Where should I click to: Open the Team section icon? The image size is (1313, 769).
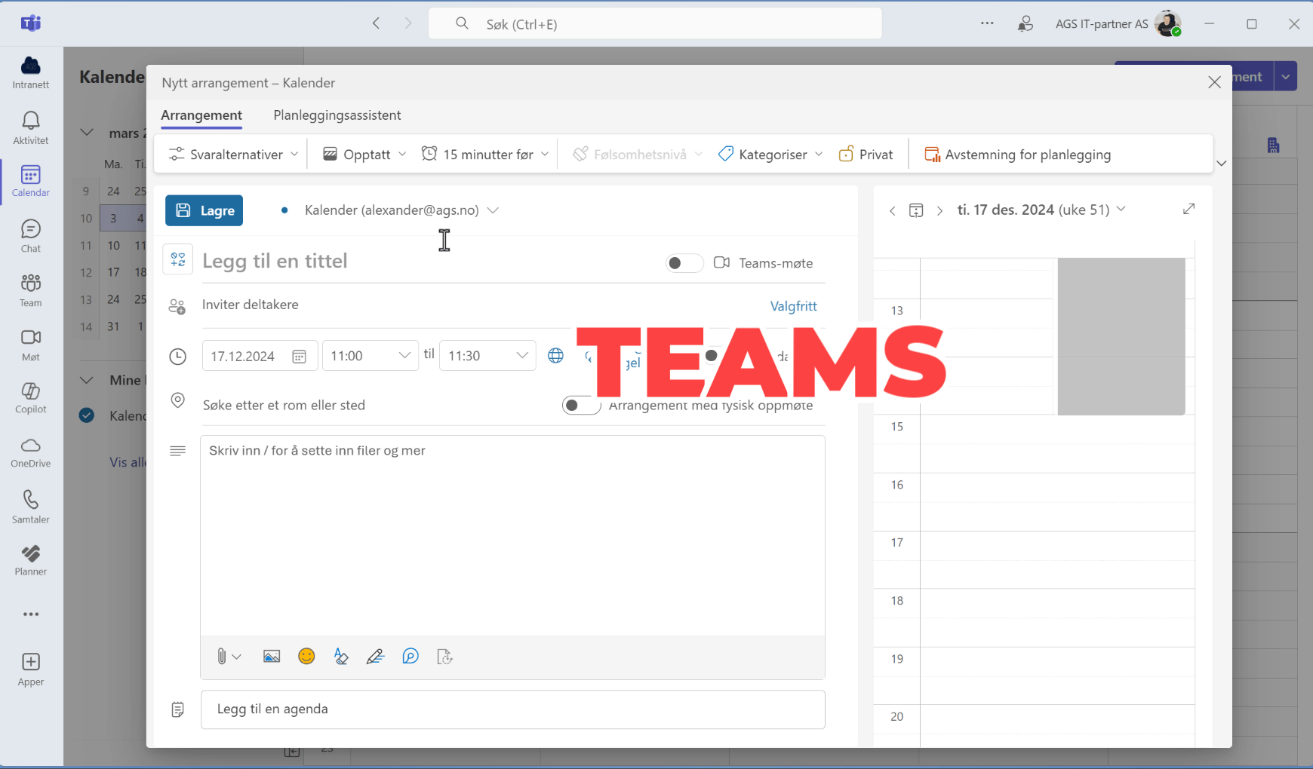[x=31, y=290]
